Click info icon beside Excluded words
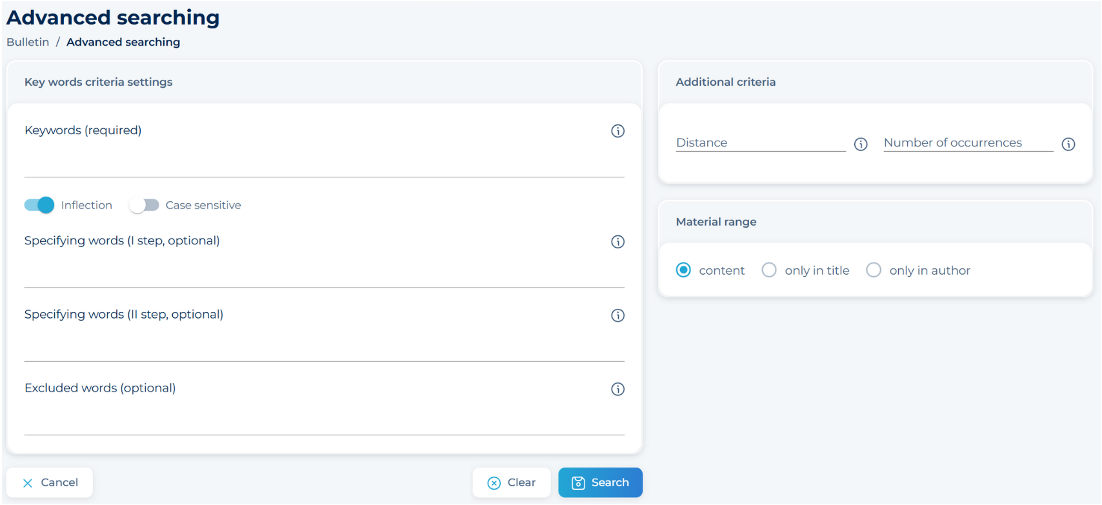 [617, 389]
